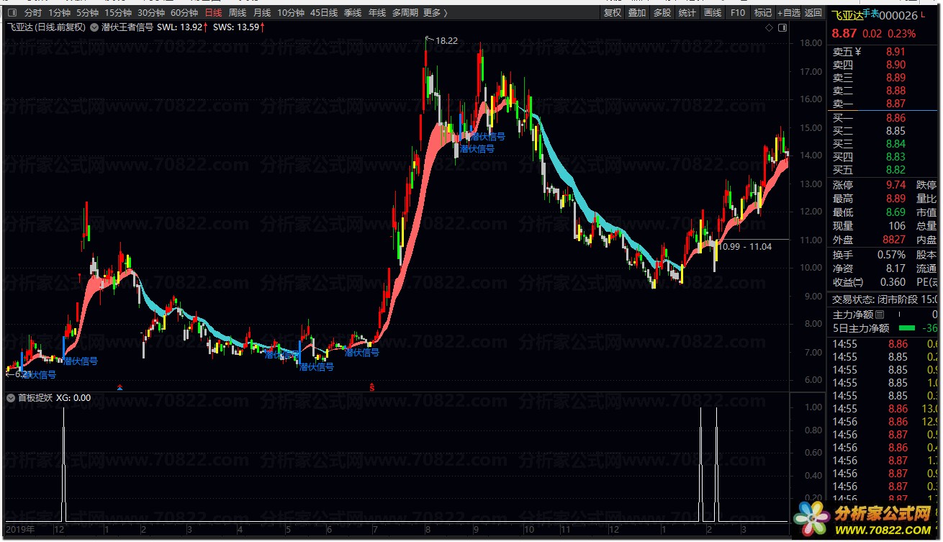The image size is (943, 542).
Task: Click the 换手 value 0.57%
Action: coord(892,255)
